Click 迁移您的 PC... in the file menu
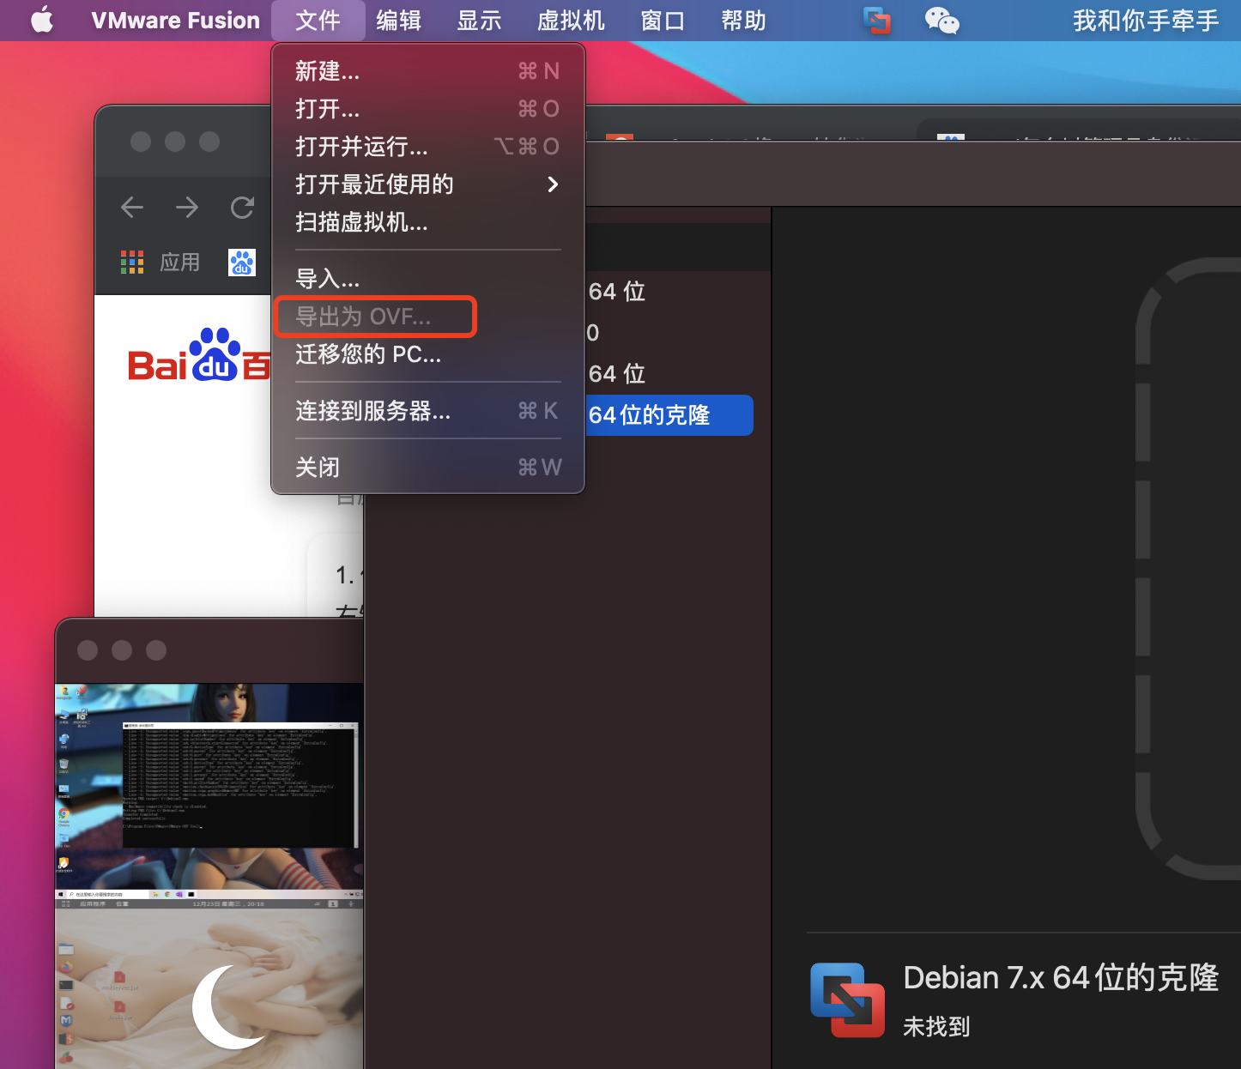Screen dimensions: 1241x1069 tap(369, 353)
